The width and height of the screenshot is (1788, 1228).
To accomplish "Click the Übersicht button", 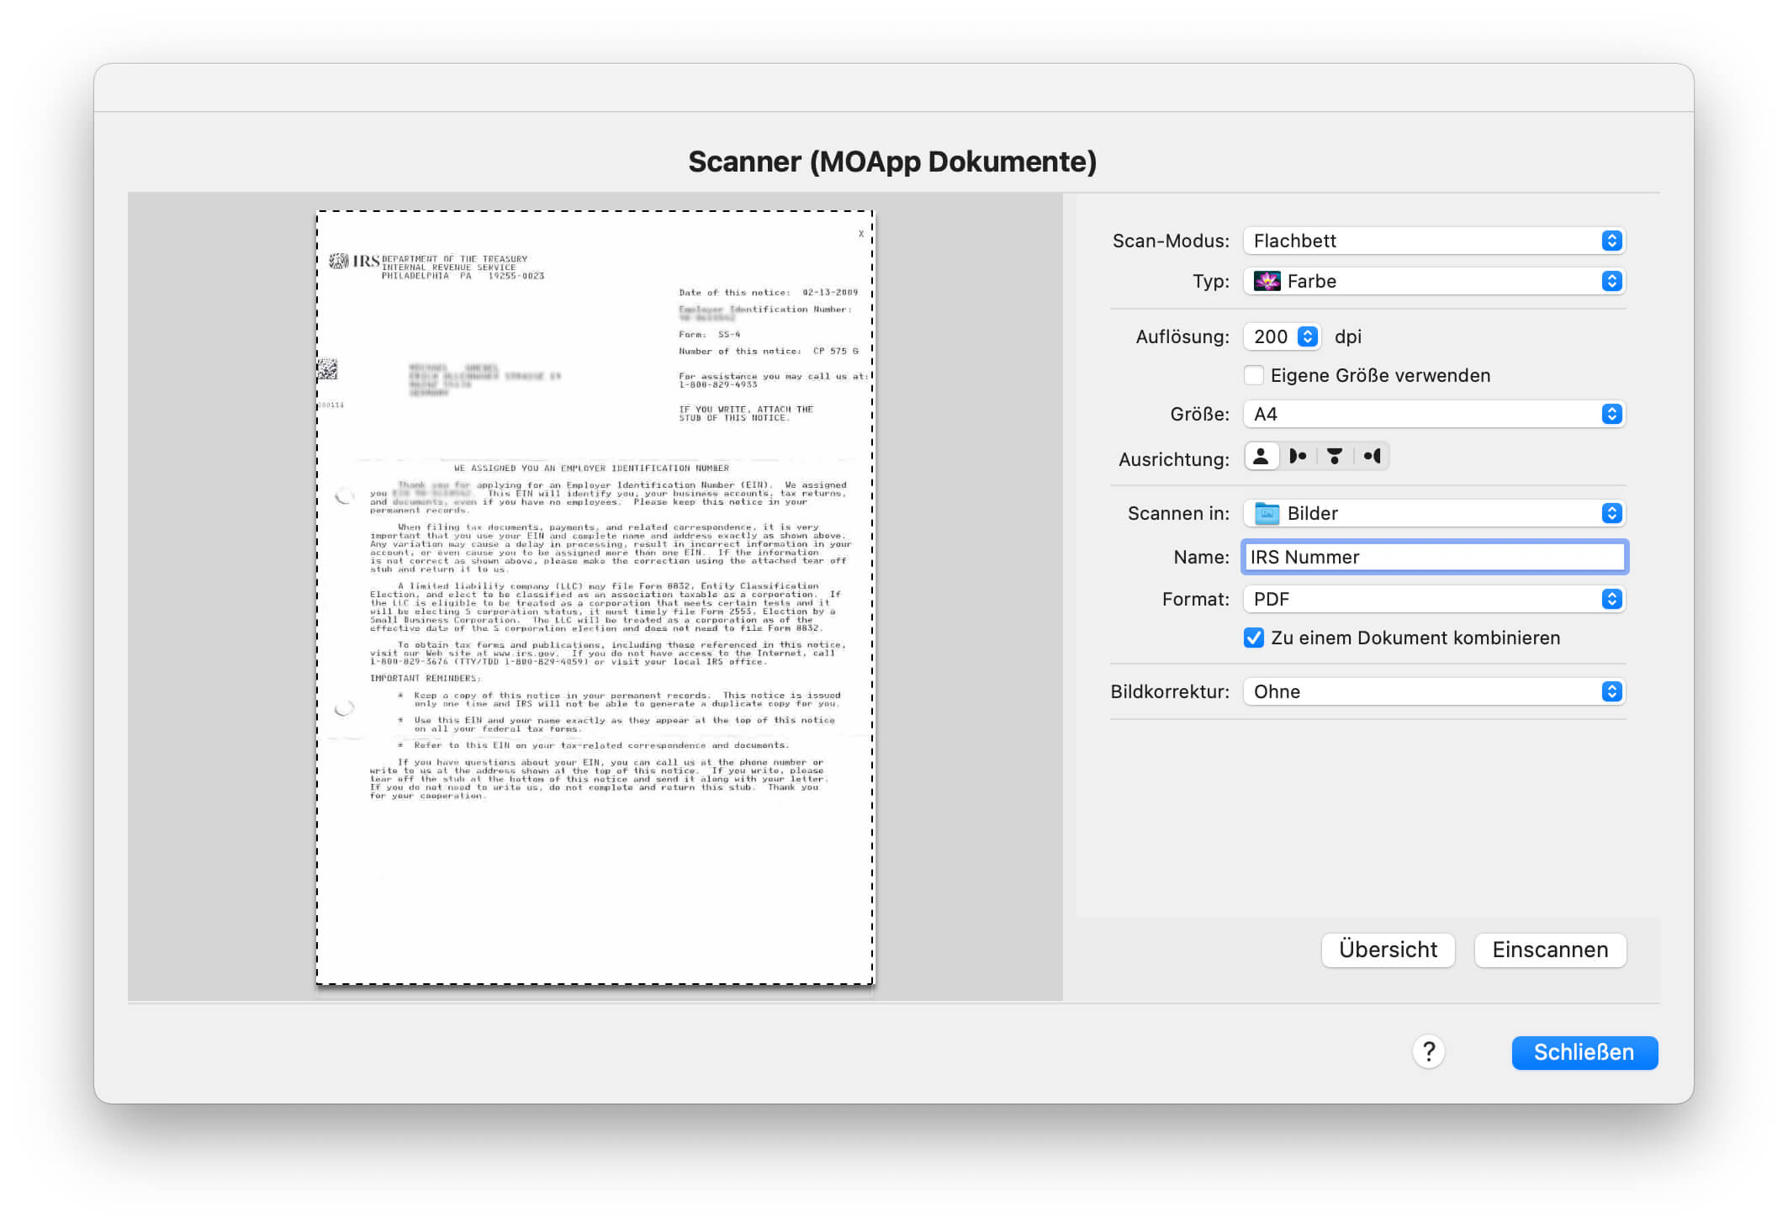I will point(1388,950).
